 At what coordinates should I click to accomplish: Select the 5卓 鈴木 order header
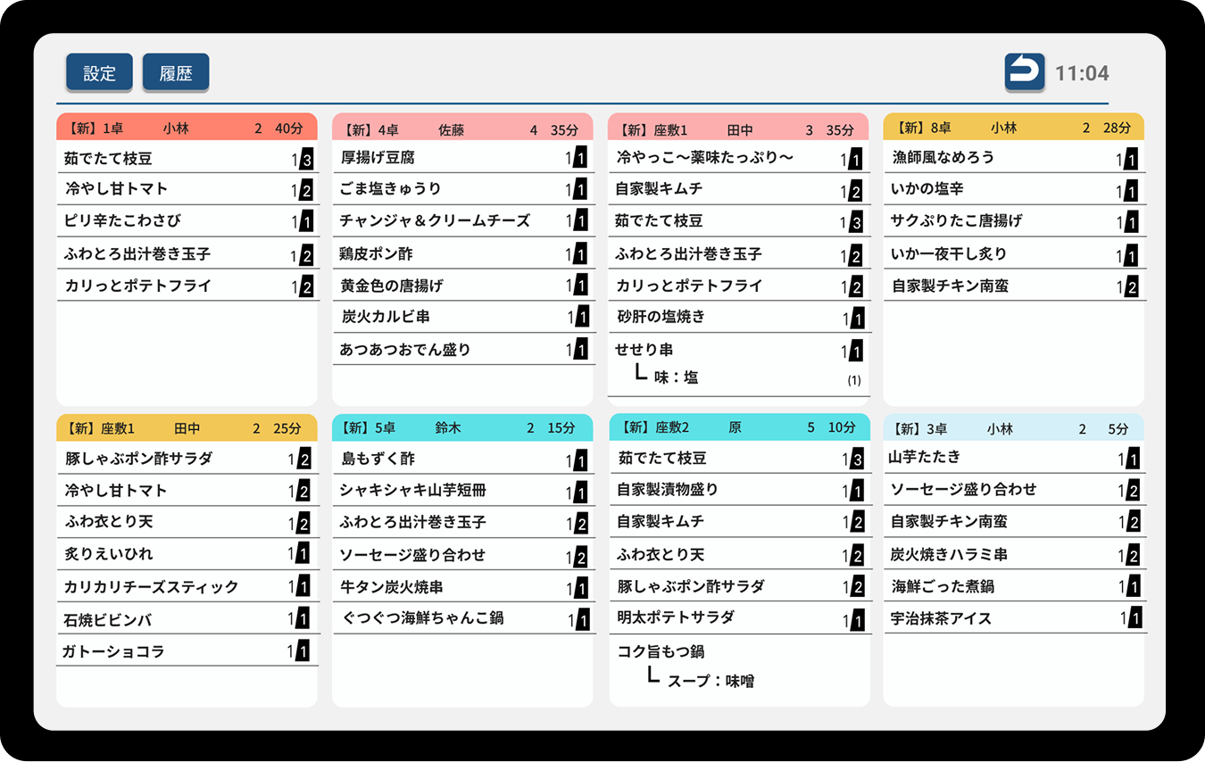tap(462, 427)
